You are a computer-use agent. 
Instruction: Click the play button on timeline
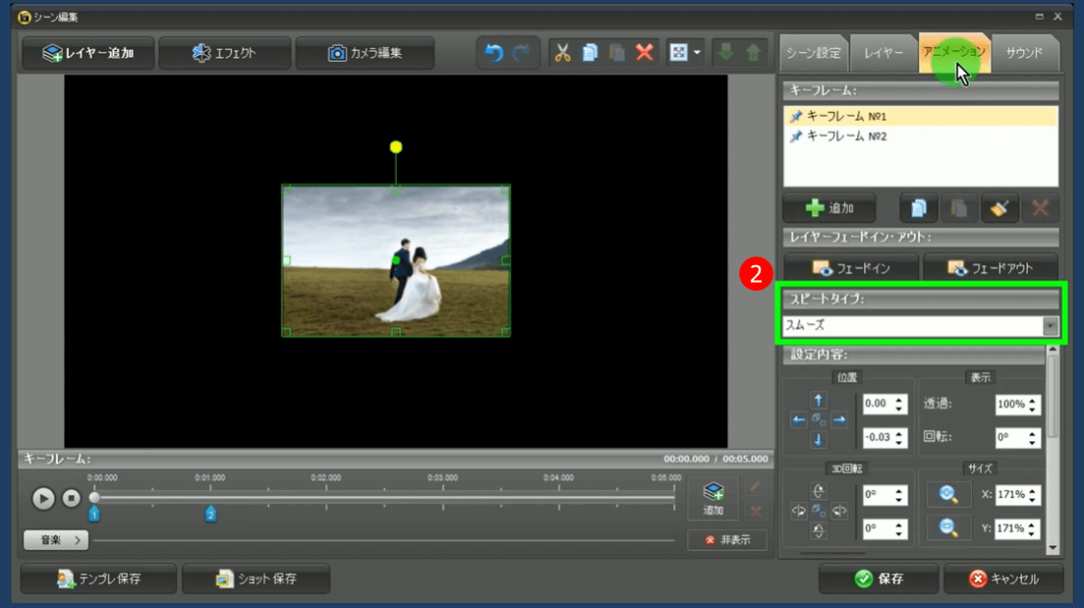point(43,498)
